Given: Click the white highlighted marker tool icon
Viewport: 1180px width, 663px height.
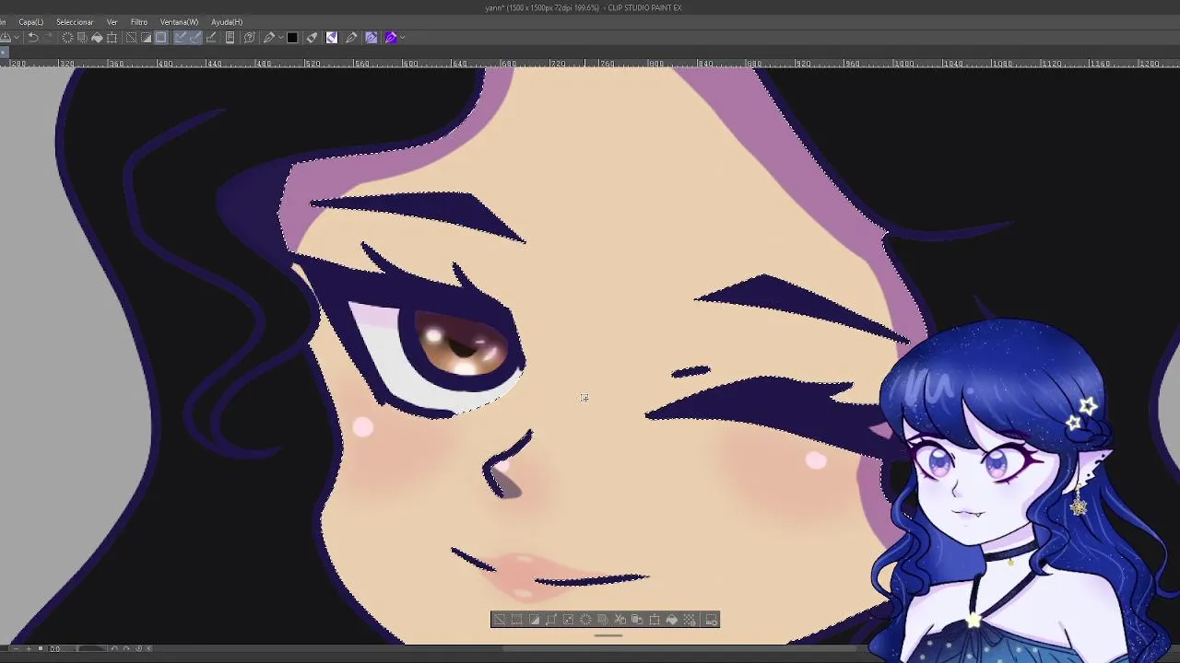Looking at the screenshot, I should click(332, 38).
